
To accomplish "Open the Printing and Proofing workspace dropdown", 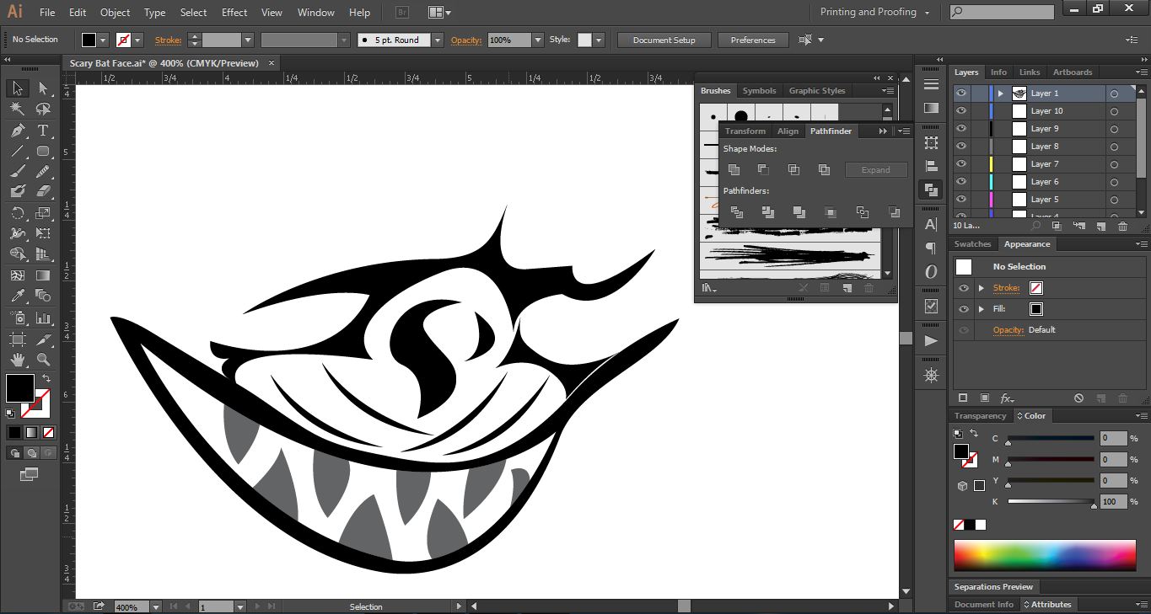I will point(874,13).
